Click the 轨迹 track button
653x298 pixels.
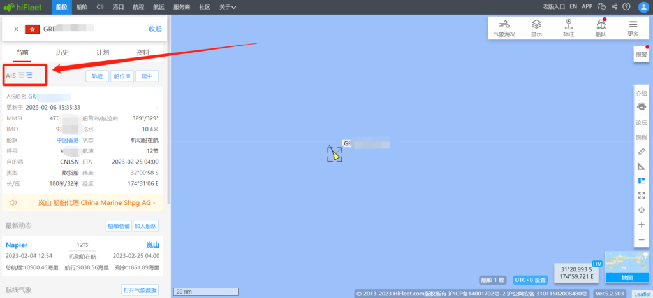[97, 76]
